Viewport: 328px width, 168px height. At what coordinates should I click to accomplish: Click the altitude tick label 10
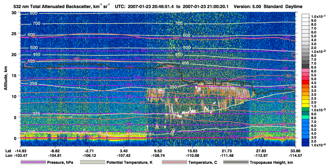[15, 96]
